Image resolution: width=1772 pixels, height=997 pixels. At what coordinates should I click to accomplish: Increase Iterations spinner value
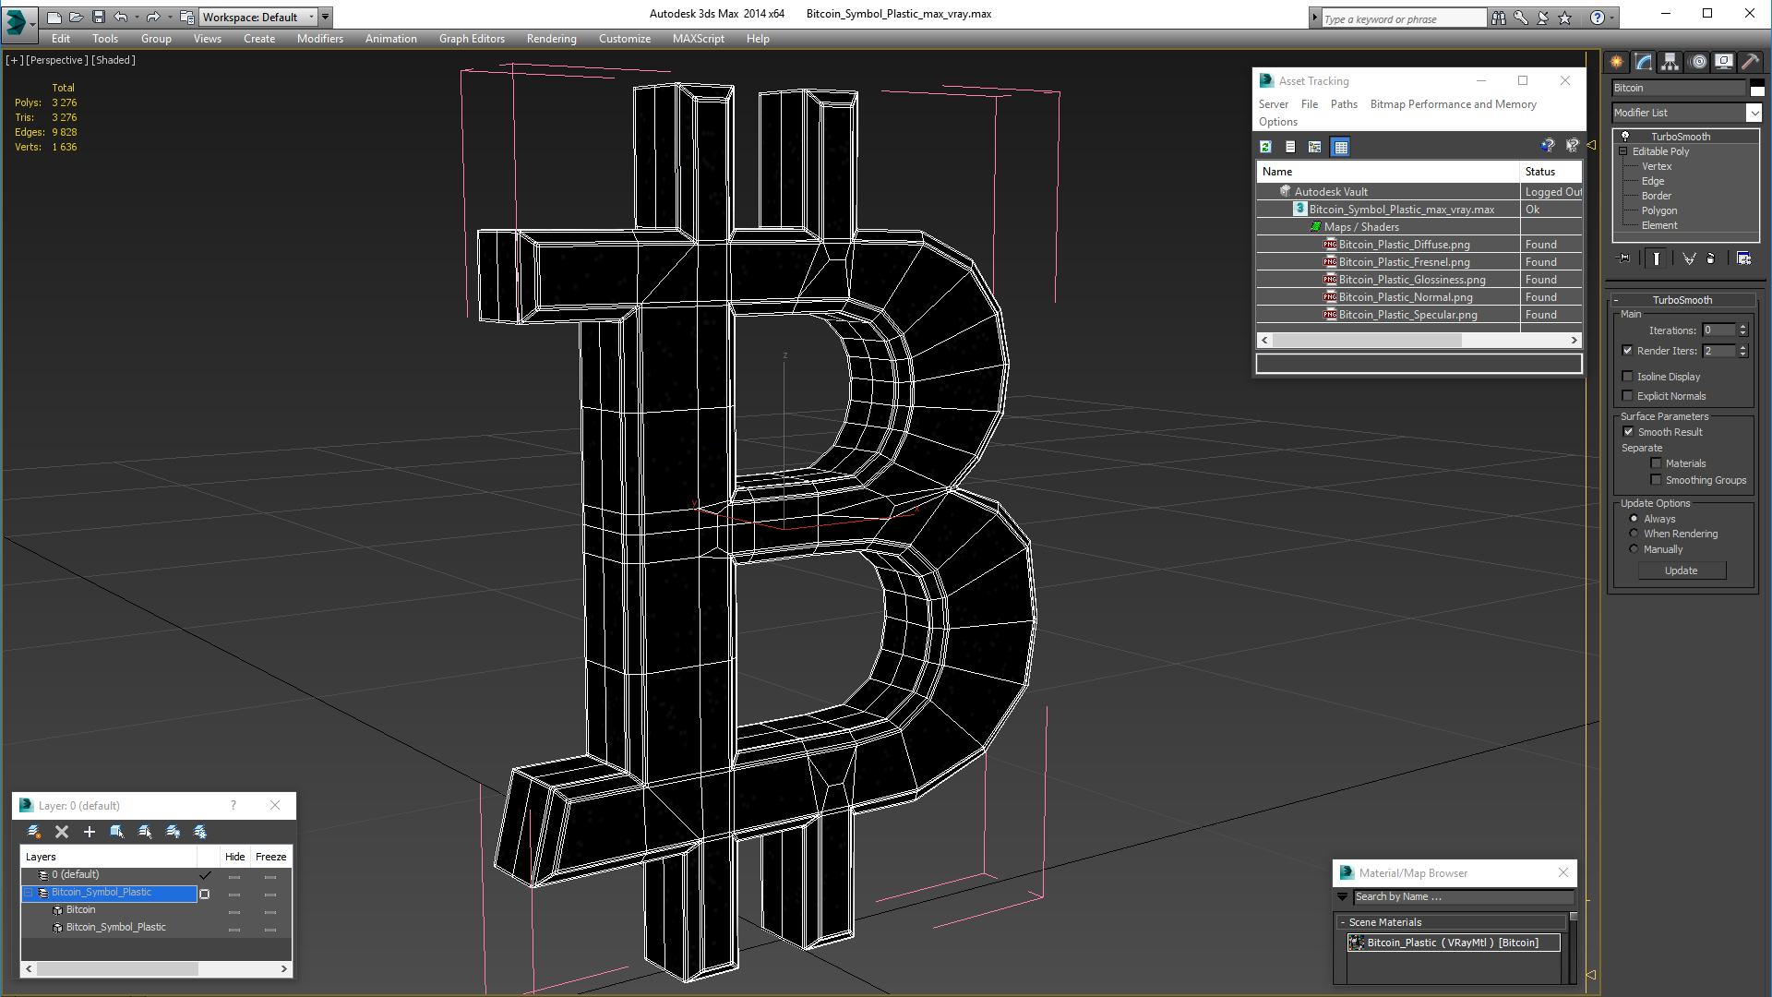point(1742,327)
